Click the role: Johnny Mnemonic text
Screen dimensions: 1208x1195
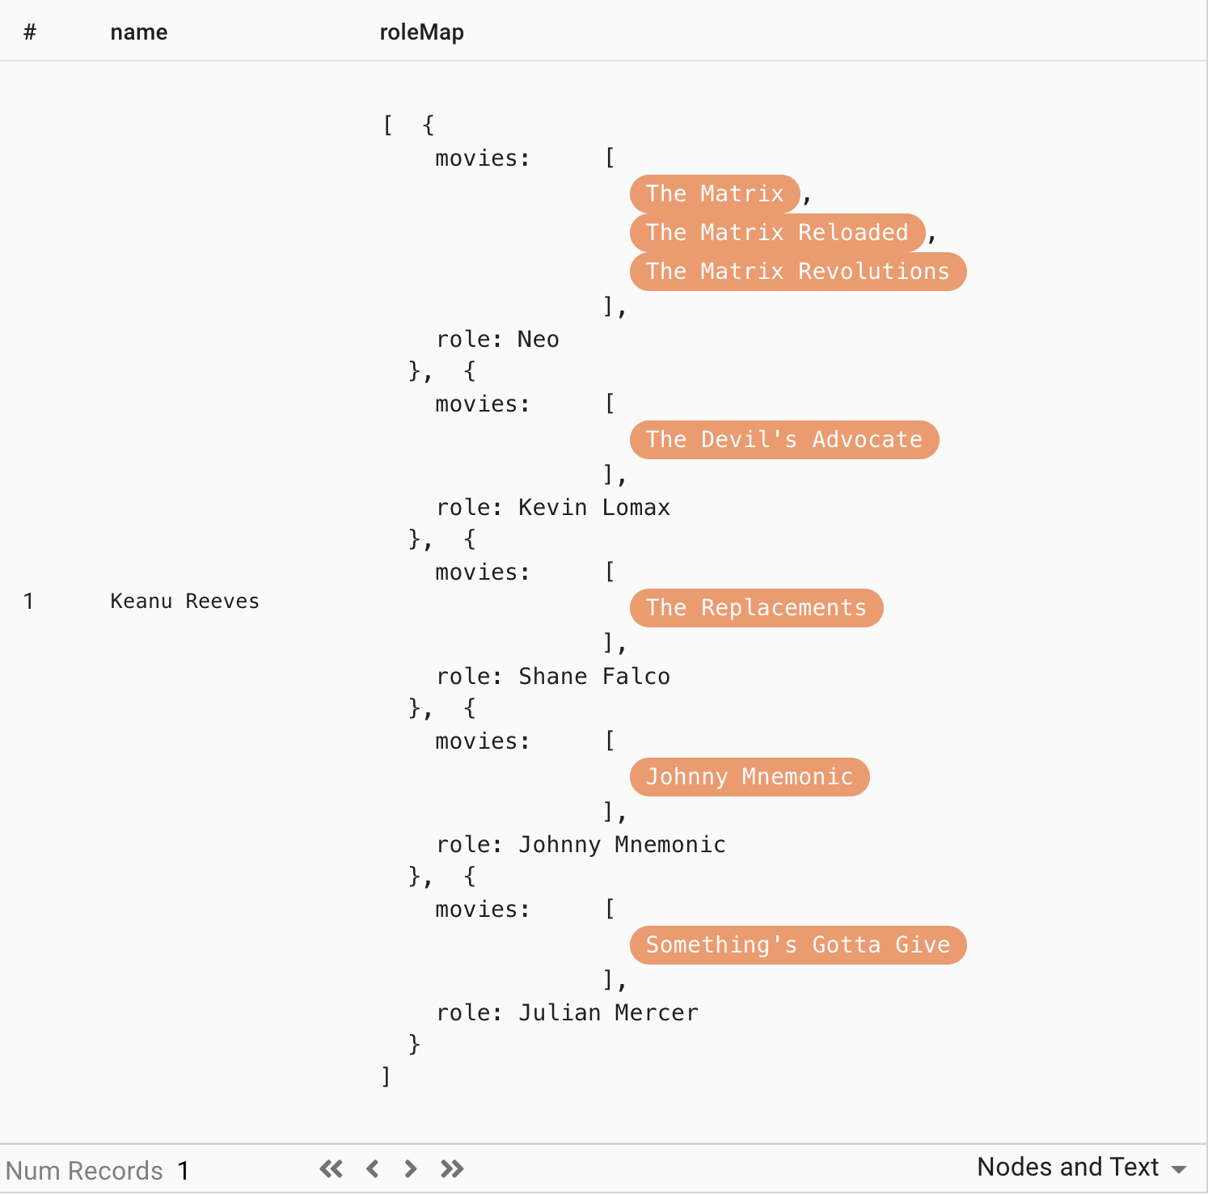click(x=581, y=845)
